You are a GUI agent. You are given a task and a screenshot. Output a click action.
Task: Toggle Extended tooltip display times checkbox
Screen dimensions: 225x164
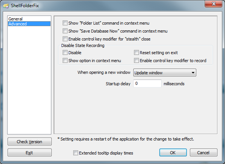tap(76, 153)
